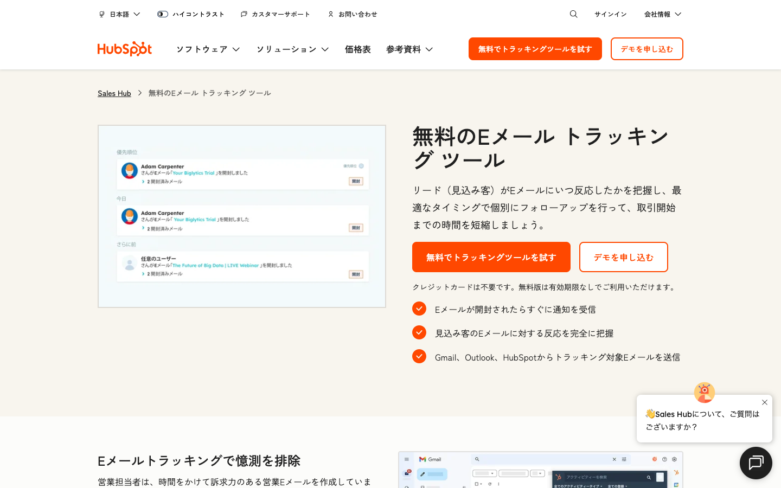
Task: Follow the Sales Hub breadcrumb link
Action: point(114,93)
